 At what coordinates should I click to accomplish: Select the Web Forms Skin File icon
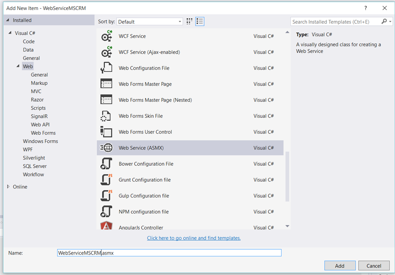[x=106, y=116]
